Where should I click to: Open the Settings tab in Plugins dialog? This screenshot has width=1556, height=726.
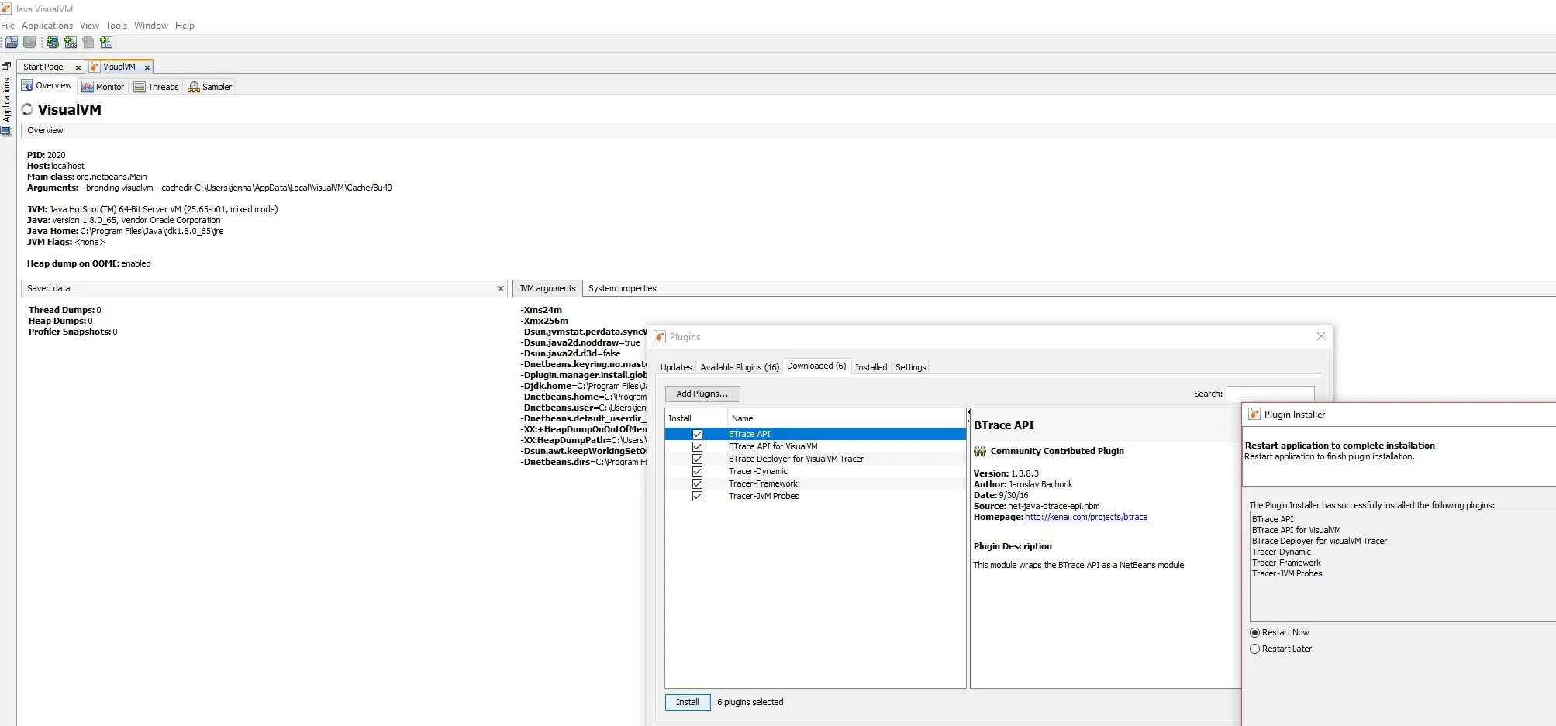pyautogui.click(x=911, y=367)
